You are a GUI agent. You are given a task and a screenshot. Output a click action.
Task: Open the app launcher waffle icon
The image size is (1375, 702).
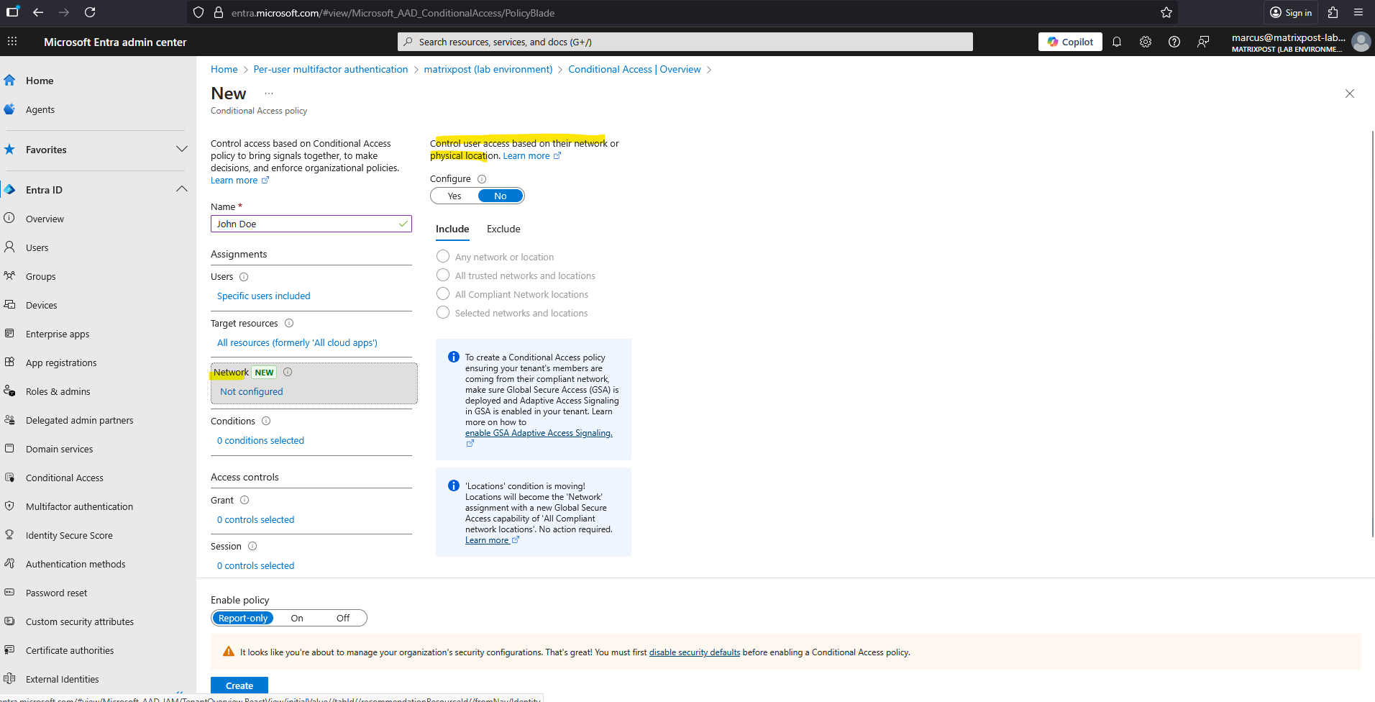point(12,42)
